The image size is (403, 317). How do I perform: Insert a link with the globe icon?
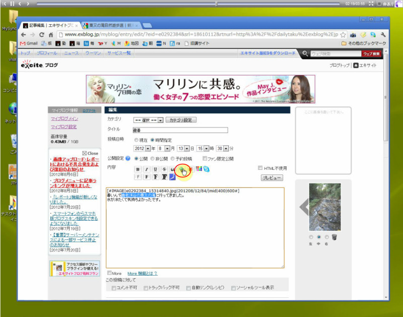pyautogui.click(x=181, y=169)
